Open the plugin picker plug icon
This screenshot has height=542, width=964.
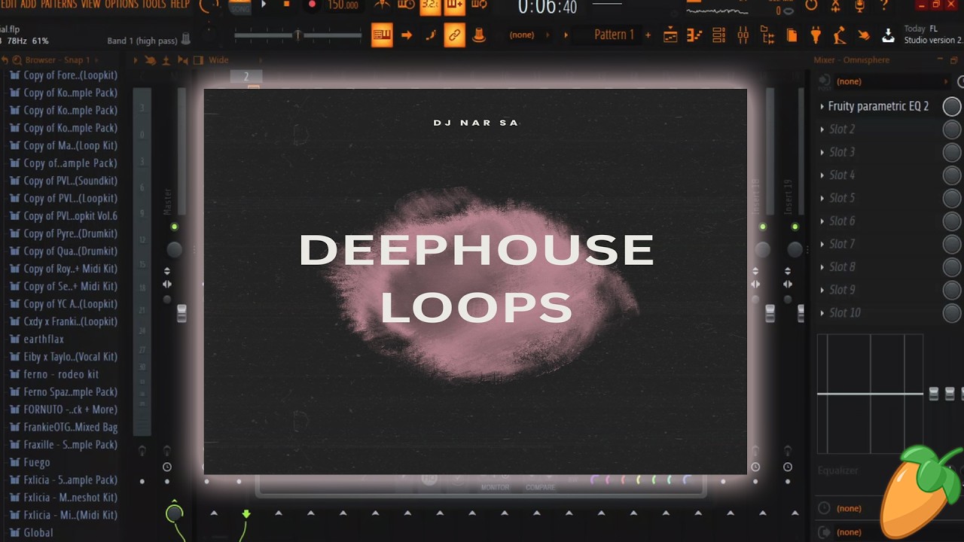pyautogui.click(x=816, y=35)
